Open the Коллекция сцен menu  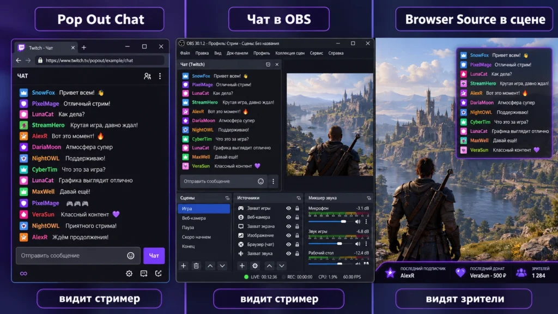pyautogui.click(x=290, y=53)
